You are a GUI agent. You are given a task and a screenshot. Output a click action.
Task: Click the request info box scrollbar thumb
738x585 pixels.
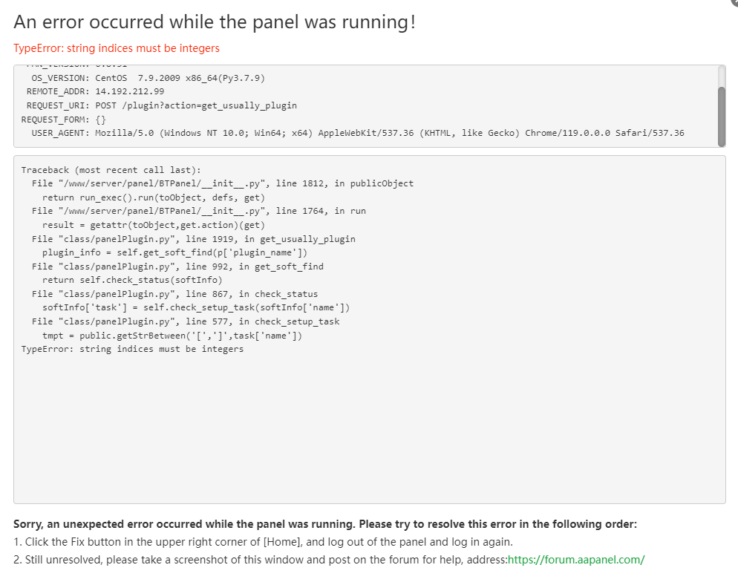pyautogui.click(x=721, y=117)
